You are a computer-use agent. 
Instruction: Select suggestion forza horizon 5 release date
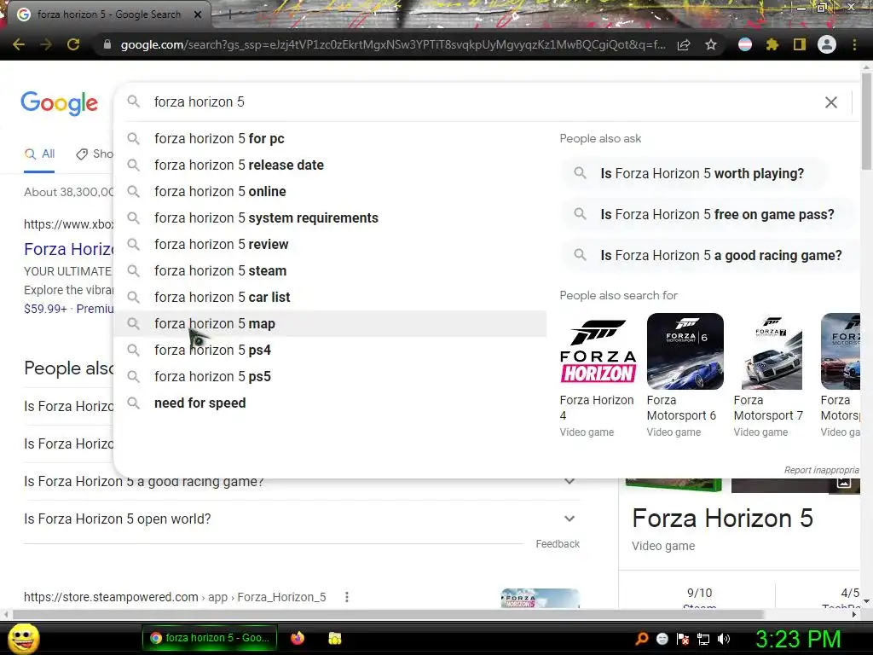click(x=330, y=165)
